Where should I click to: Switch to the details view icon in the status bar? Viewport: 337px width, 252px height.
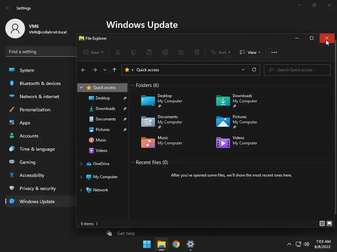tap(322, 223)
